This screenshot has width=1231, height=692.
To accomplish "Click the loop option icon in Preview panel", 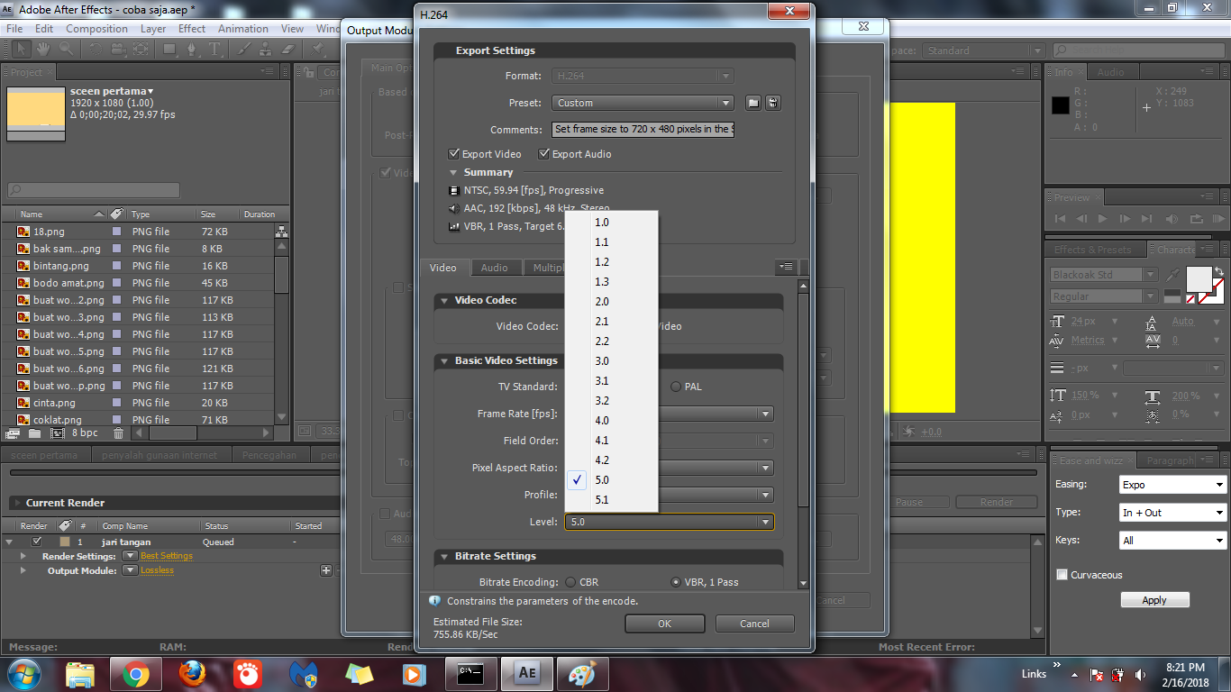I will (1196, 219).
